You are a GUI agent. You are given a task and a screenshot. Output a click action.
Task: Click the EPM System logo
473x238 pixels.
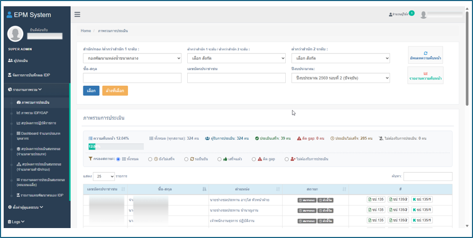tap(29, 15)
